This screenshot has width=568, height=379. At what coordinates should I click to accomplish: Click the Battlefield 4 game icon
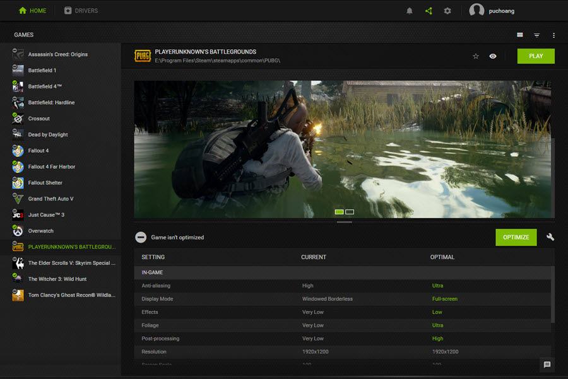(18, 86)
